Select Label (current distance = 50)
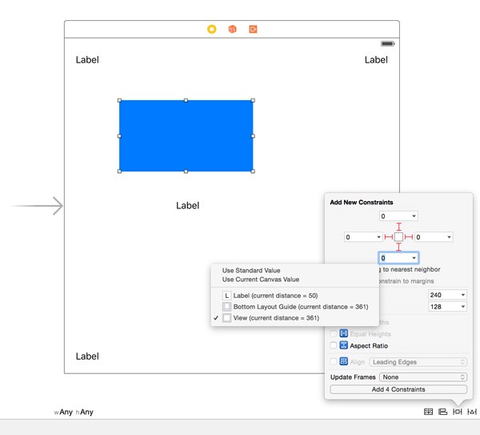 tap(294, 296)
